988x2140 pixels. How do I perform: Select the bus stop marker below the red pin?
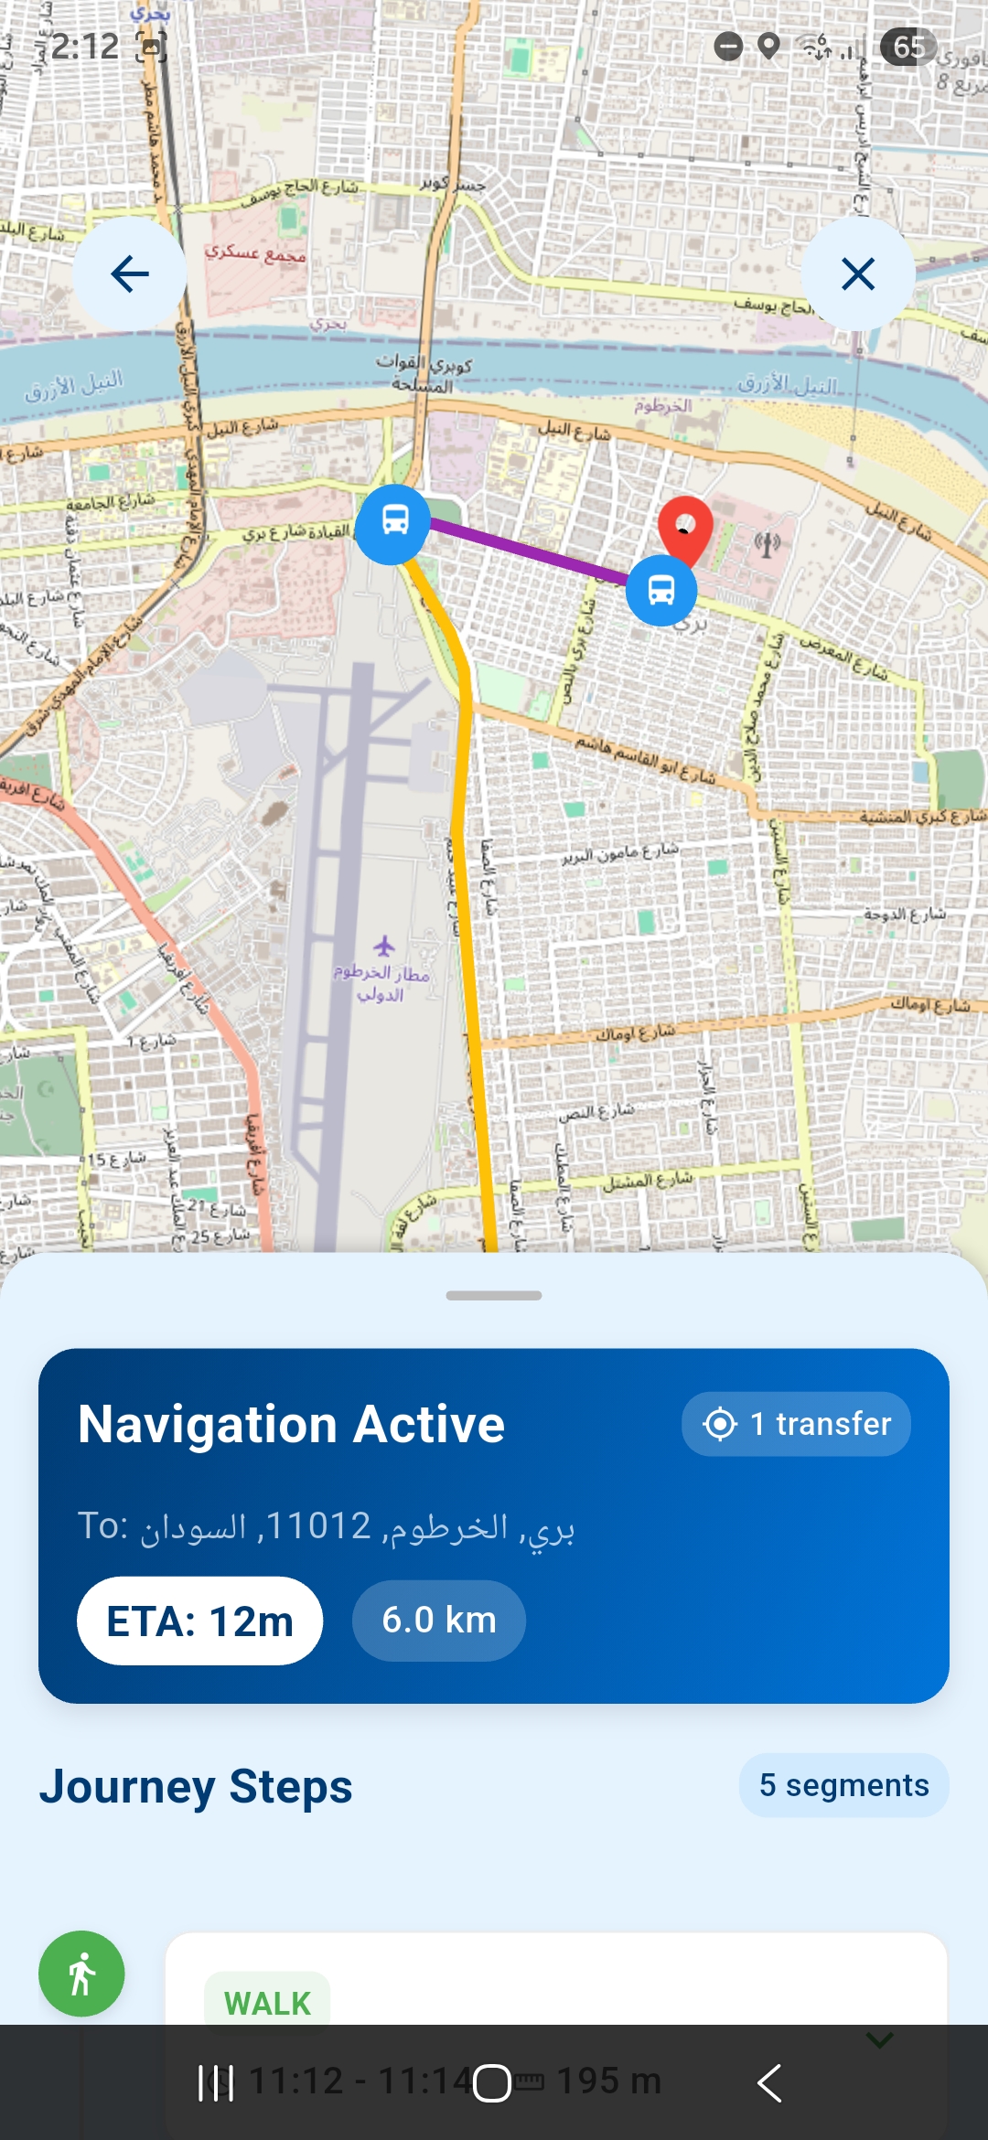(661, 591)
